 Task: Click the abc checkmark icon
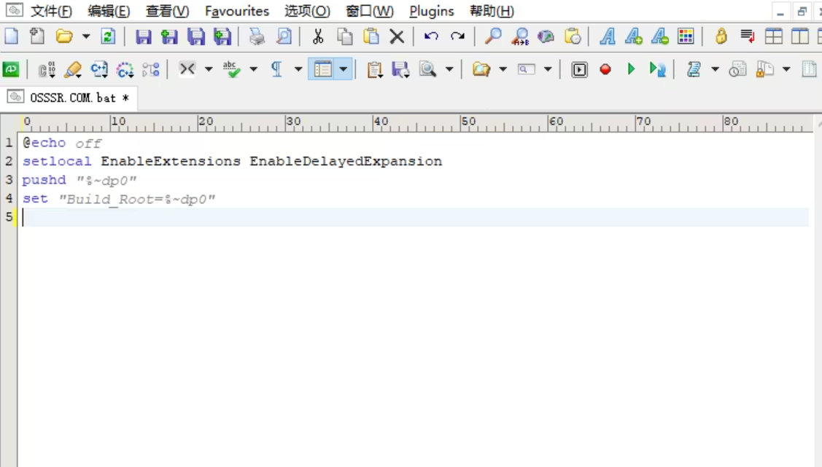[231, 69]
